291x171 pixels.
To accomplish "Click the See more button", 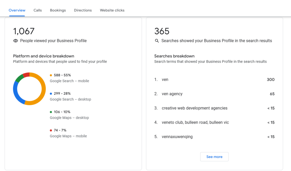I will 214,157.
